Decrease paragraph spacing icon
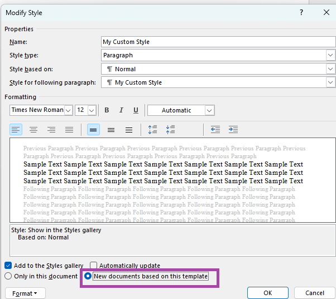The height and width of the screenshot is (299, 336). pos(170,130)
